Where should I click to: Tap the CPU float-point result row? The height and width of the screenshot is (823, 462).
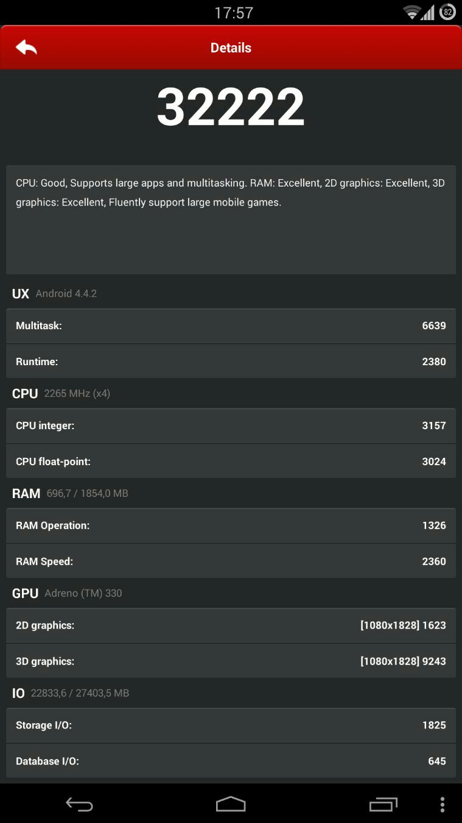[231, 461]
